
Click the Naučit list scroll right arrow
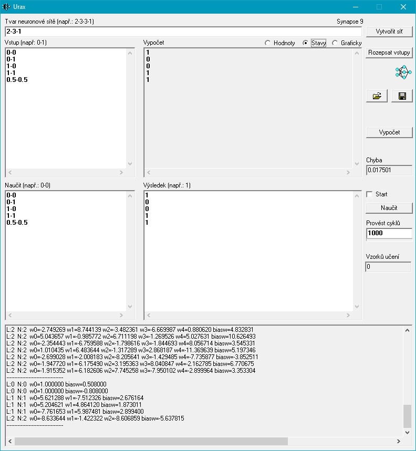(x=121, y=315)
